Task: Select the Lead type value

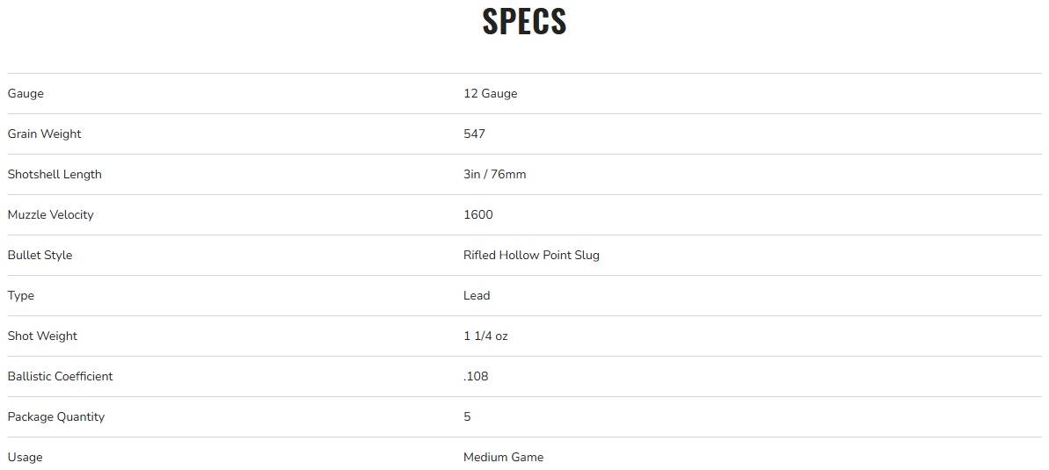Action: coord(477,296)
